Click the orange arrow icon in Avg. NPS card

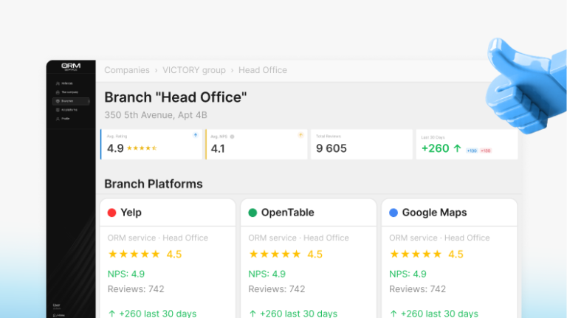[300, 135]
